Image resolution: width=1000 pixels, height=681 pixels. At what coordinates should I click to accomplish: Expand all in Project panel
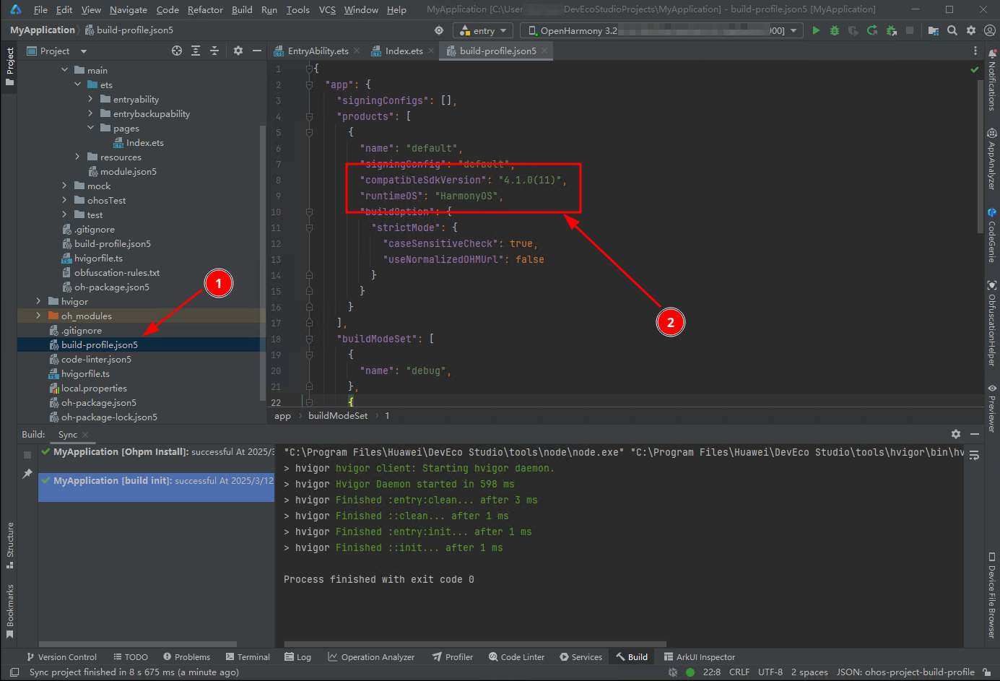click(x=196, y=51)
